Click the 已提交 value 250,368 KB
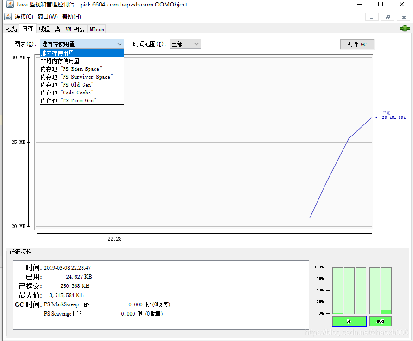Image resolution: width=413 pixels, height=341 pixels. pos(75,286)
